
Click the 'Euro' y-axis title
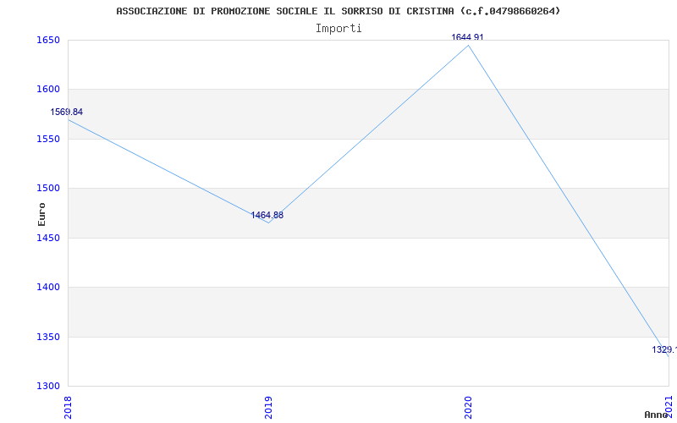[x=41, y=214]
